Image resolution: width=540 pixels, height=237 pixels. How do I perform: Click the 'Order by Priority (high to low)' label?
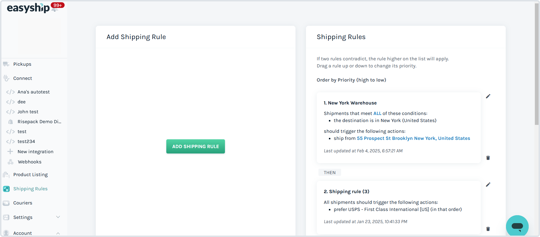pos(351,80)
